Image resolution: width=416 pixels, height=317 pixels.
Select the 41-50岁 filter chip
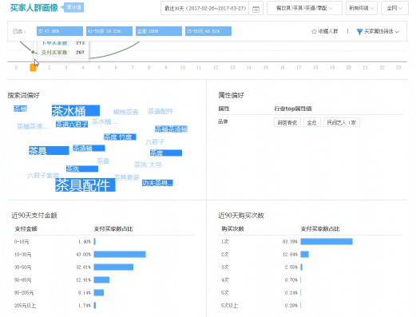pos(109,31)
